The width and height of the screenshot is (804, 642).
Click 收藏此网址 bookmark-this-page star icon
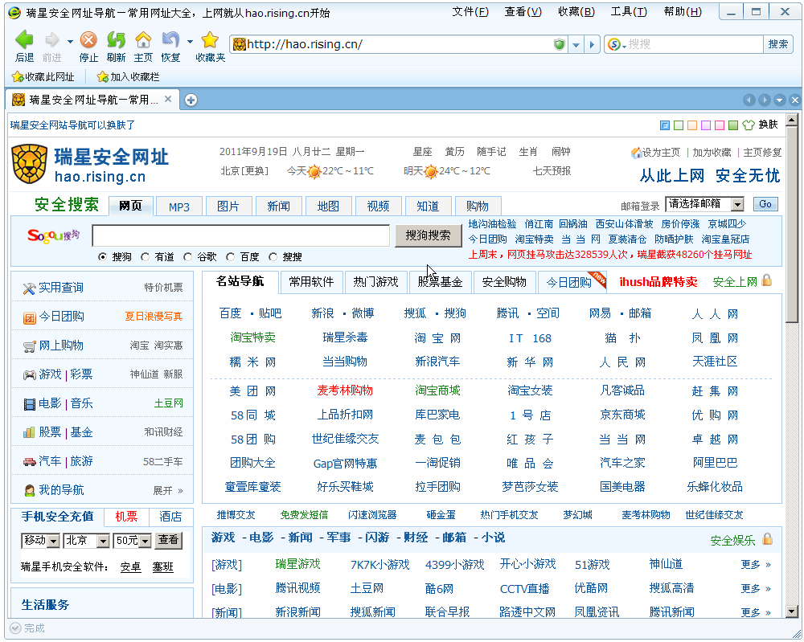(x=18, y=77)
